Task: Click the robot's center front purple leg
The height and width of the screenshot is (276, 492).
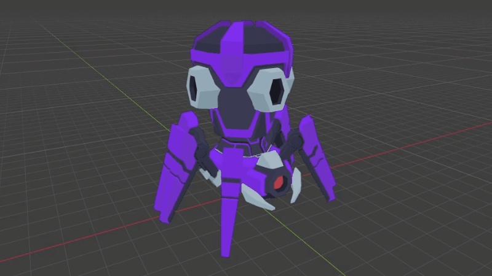Action: pyautogui.click(x=229, y=215)
